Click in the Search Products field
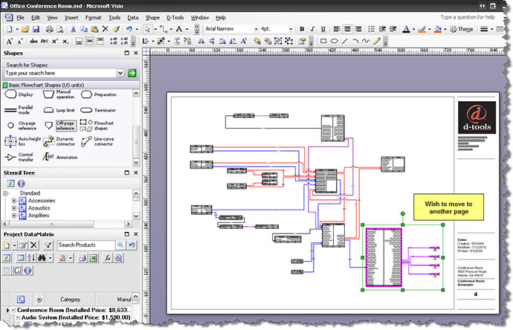This screenshot has width=513, height=330. (x=86, y=245)
